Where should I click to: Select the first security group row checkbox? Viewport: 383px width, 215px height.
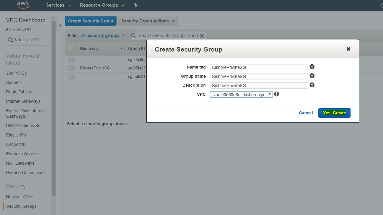pos(71,59)
